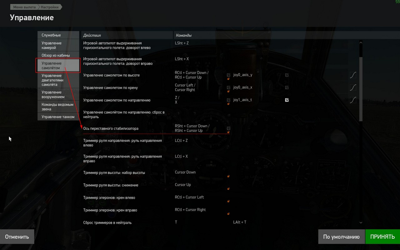Open response curve settings for pitch axis
This screenshot has width=400, height=250.
[x=353, y=75]
